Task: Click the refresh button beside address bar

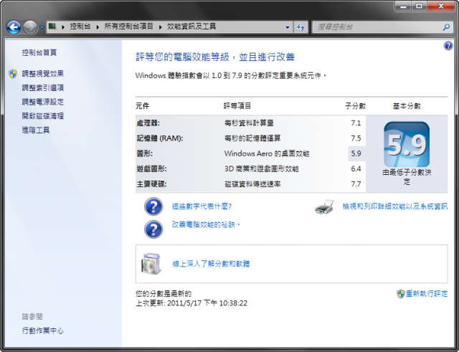Action: [x=301, y=27]
